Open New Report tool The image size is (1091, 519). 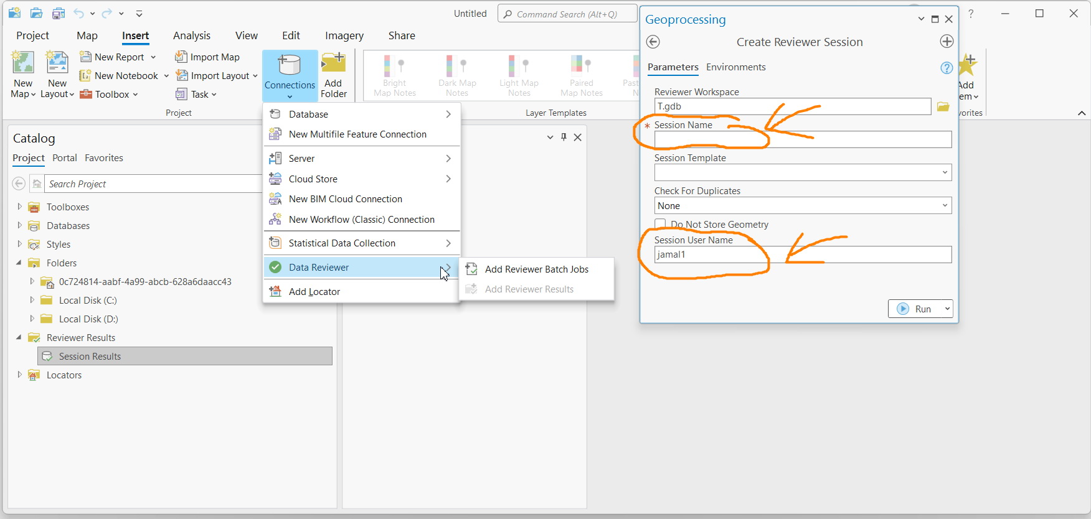click(118, 57)
